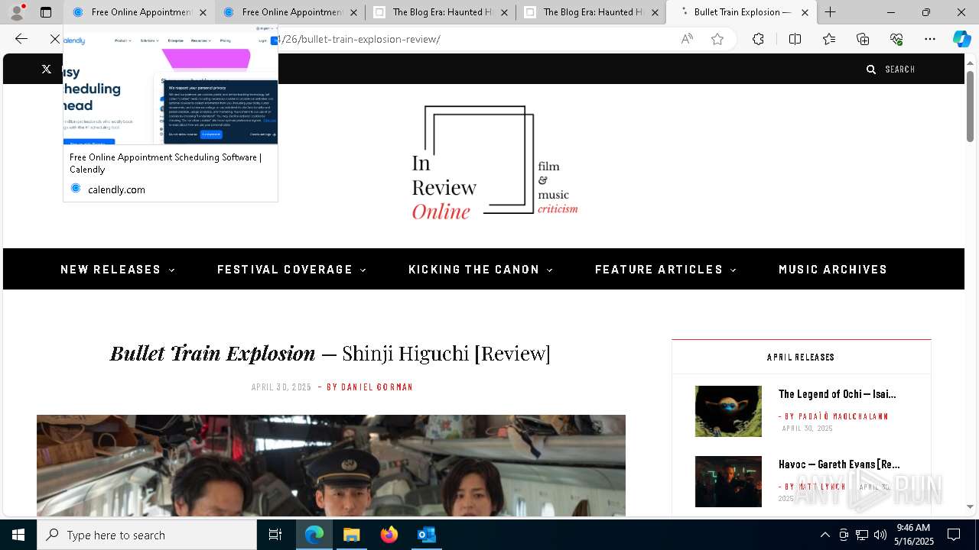Click the Havoc review thumbnail
The width and height of the screenshot is (979, 550).
coord(728,481)
